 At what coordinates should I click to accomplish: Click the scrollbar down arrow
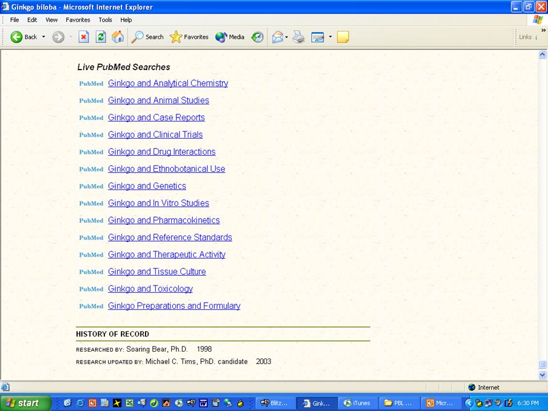[x=542, y=375]
